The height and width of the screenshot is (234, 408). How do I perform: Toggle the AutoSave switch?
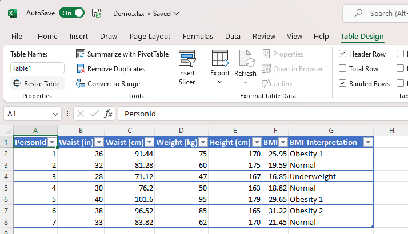coord(71,13)
